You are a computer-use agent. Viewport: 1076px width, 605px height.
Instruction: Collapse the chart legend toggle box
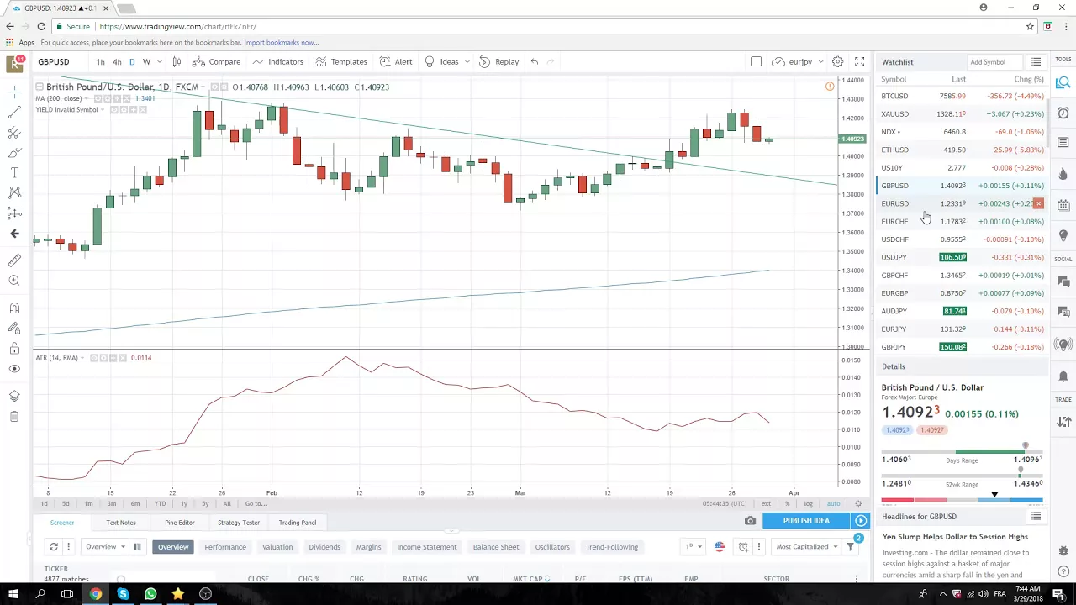pyautogui.click(x=40, y=87)
